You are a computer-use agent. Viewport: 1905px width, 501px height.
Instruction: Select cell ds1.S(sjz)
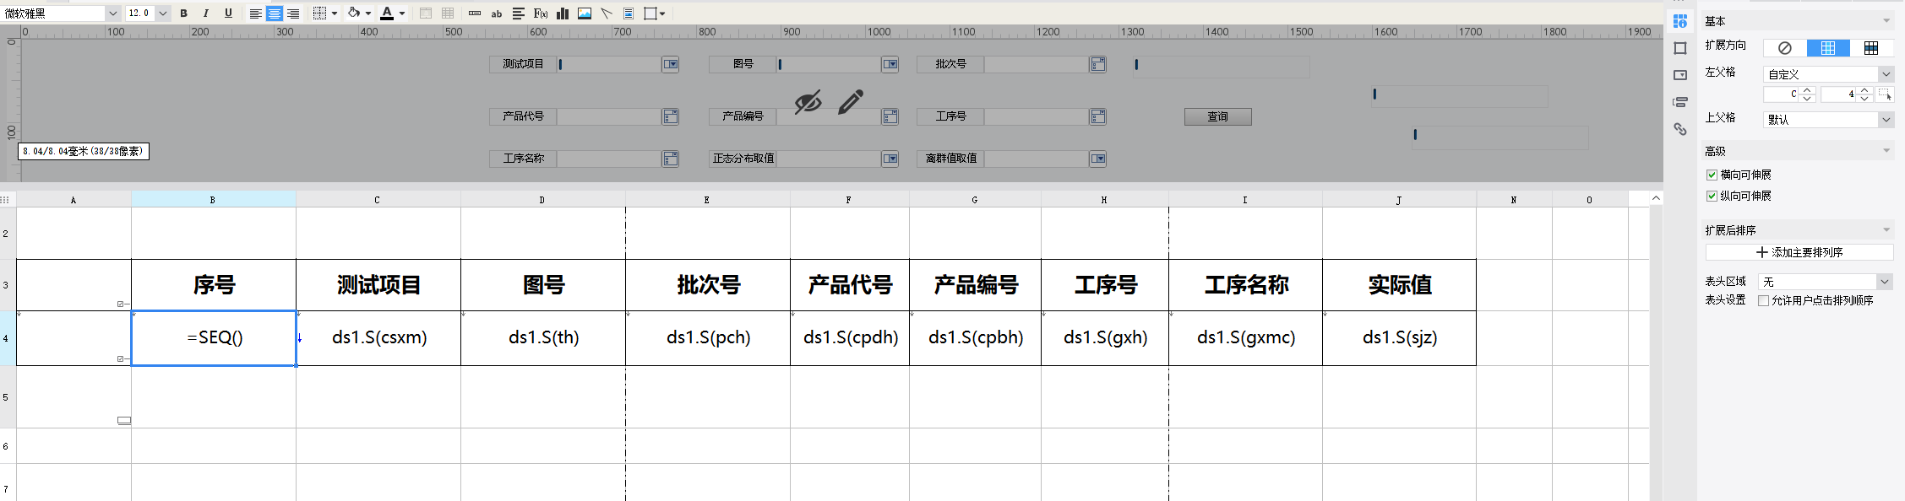coord(1400,337)
